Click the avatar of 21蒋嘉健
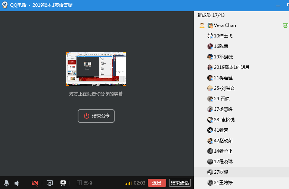The height and width of the screenshot is (189, 289). pos(210,78)
